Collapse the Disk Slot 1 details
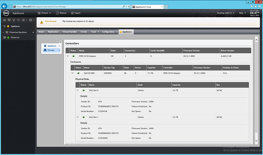This screenshot has height=155, width=263. tap(78, 117)
